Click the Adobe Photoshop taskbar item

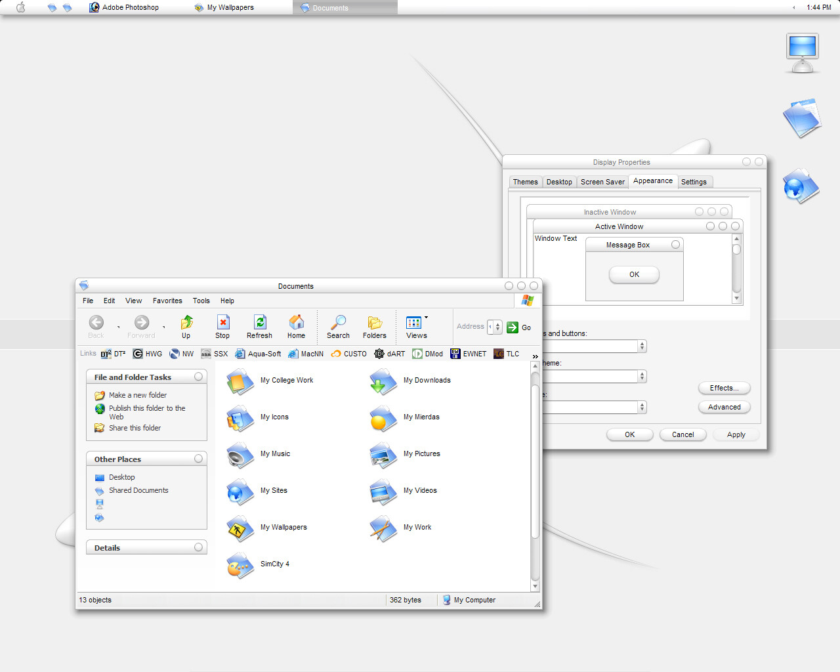(130, 7)
